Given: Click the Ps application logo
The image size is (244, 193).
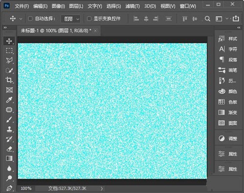Looking at the screenshot, I should [7, 6].
